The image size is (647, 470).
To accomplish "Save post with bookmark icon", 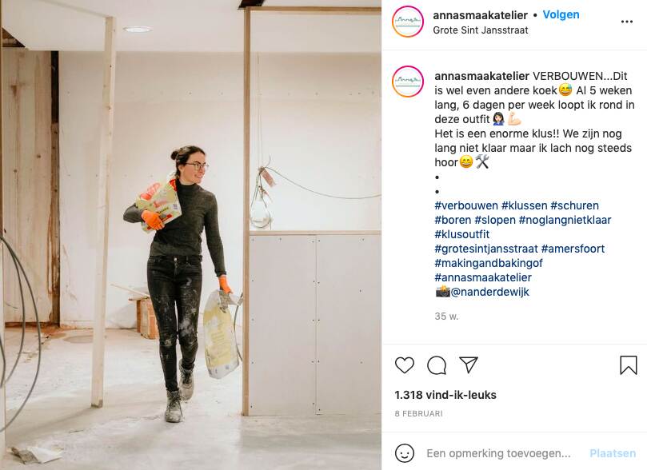I will (628, 365).
